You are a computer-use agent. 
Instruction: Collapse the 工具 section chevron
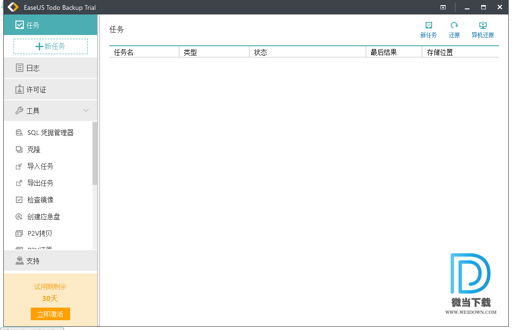click(x=86, y=111)
